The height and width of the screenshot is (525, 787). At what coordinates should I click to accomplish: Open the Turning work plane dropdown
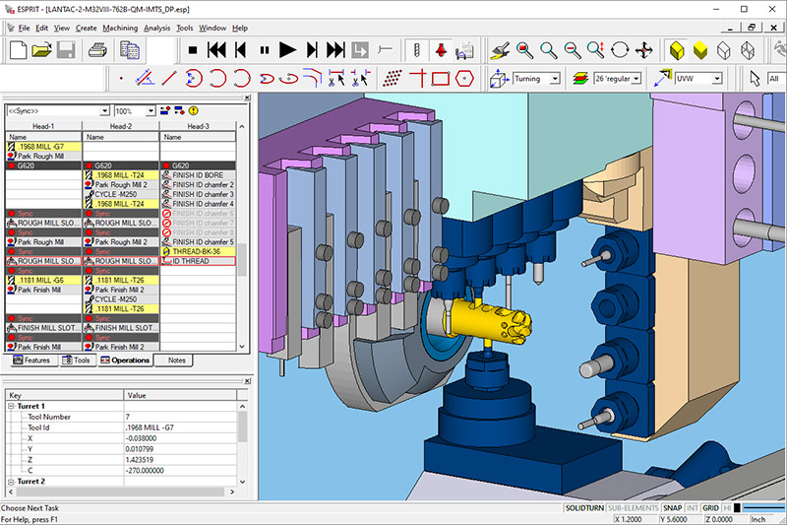click(x=554, y=79)
